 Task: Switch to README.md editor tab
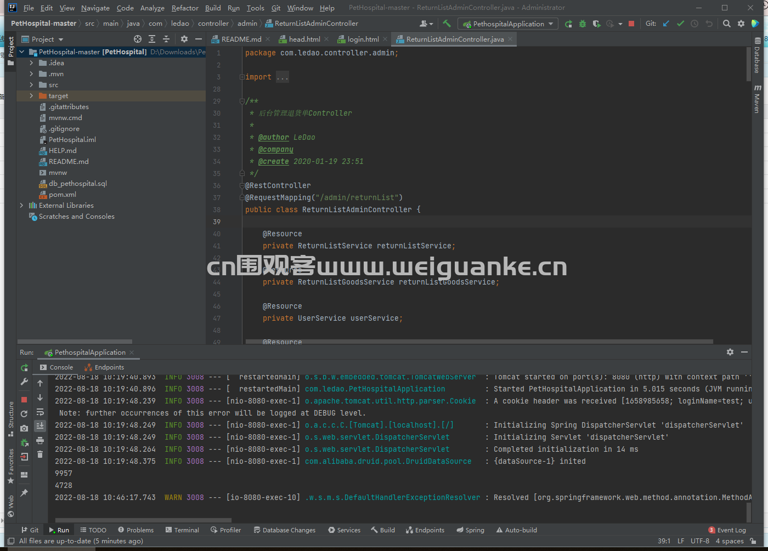pyautogui.click(x=241, y=39)
